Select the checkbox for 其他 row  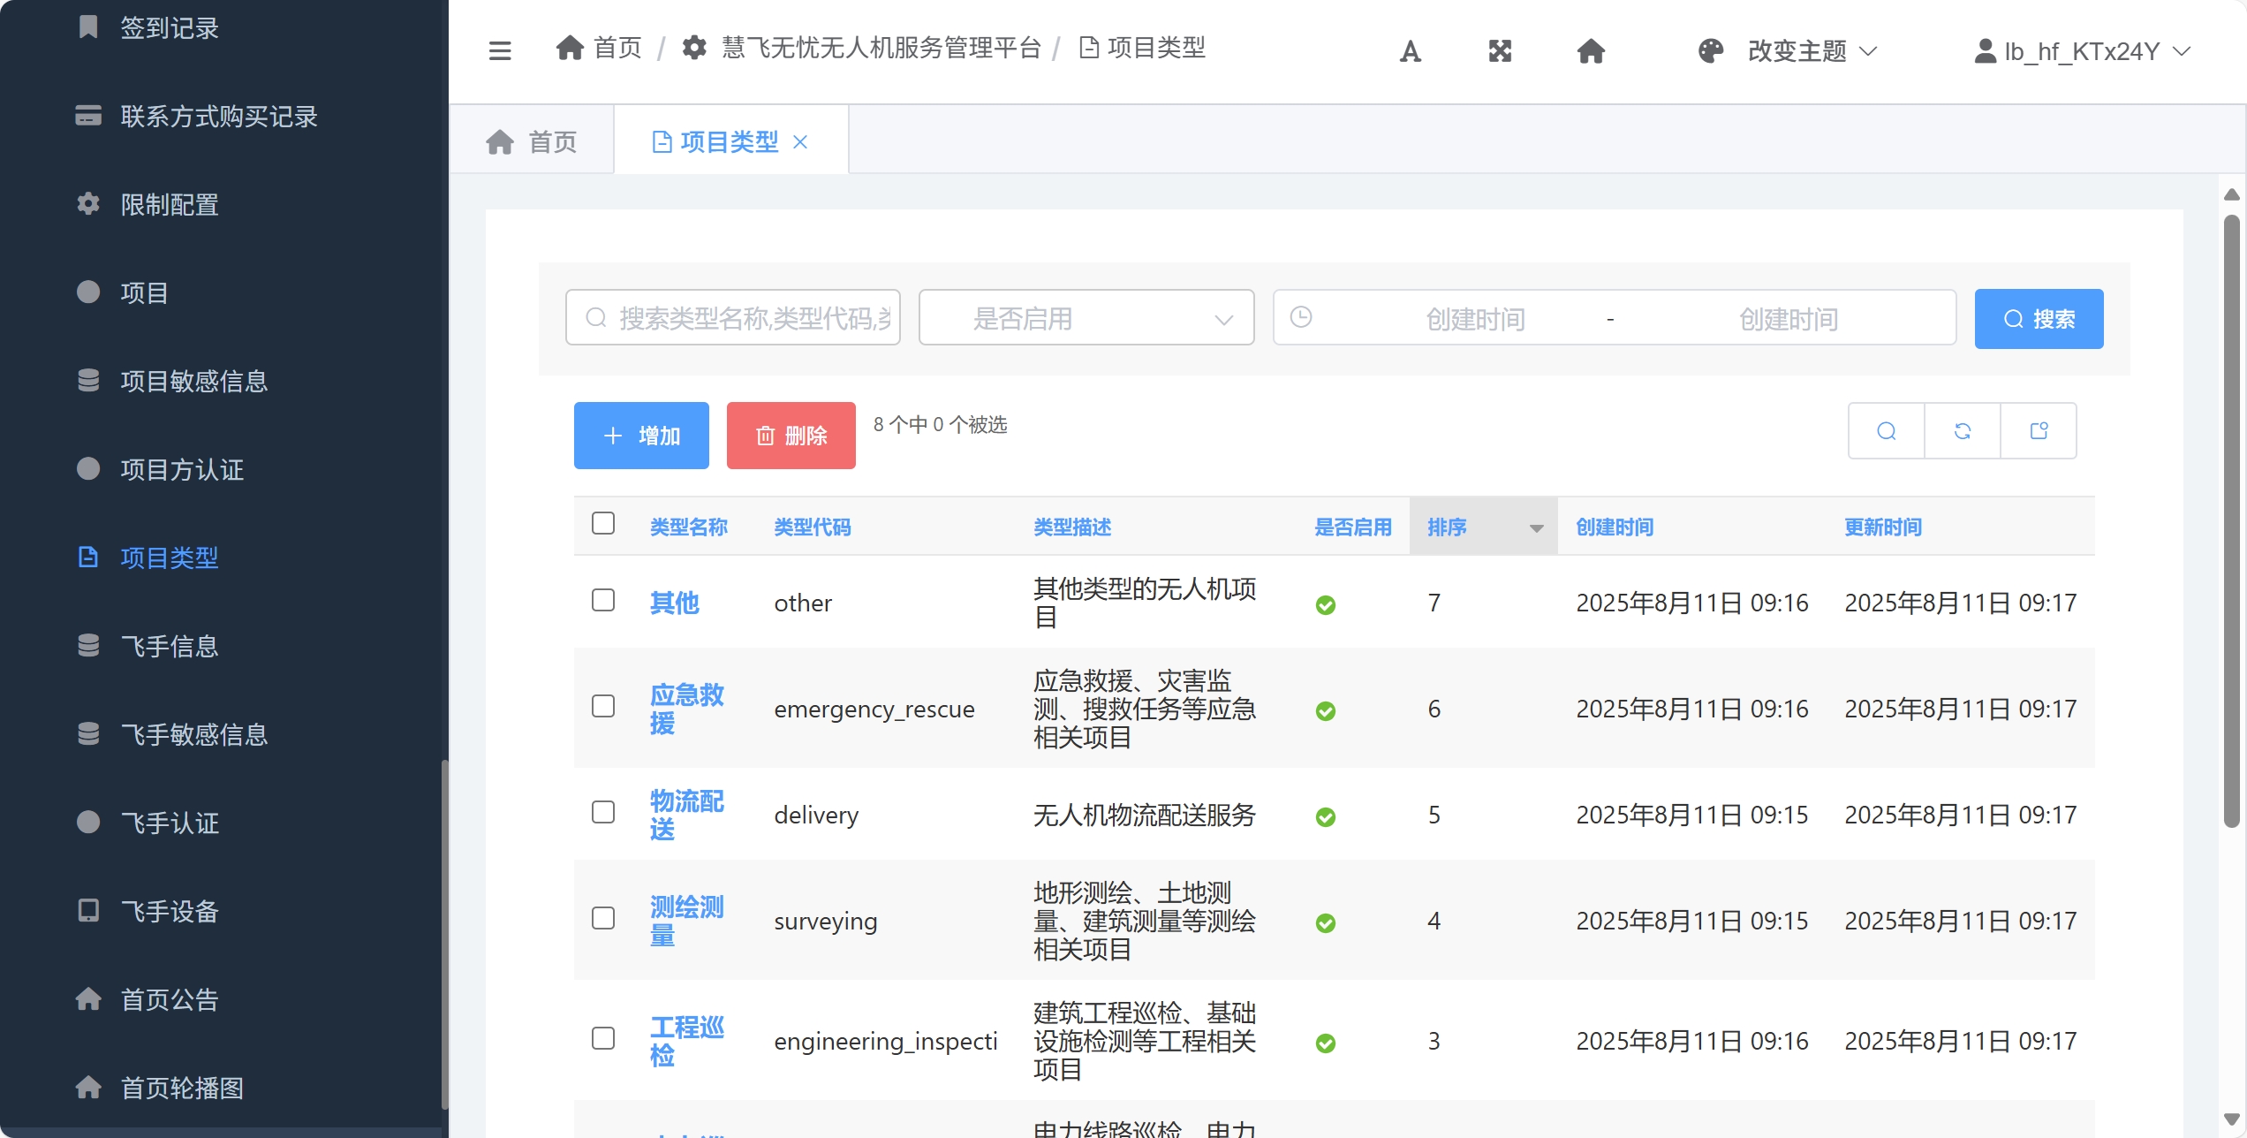(603, 601)
